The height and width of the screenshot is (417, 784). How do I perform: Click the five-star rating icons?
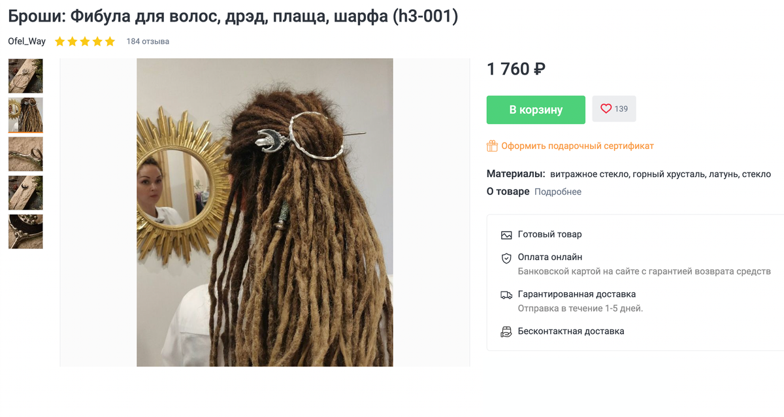[x=85, y=41]
